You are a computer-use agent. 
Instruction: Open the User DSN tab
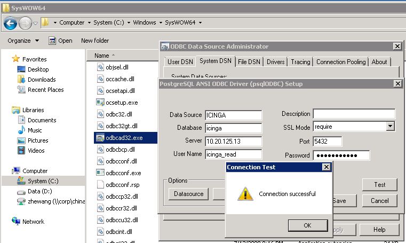pos(179,62)
